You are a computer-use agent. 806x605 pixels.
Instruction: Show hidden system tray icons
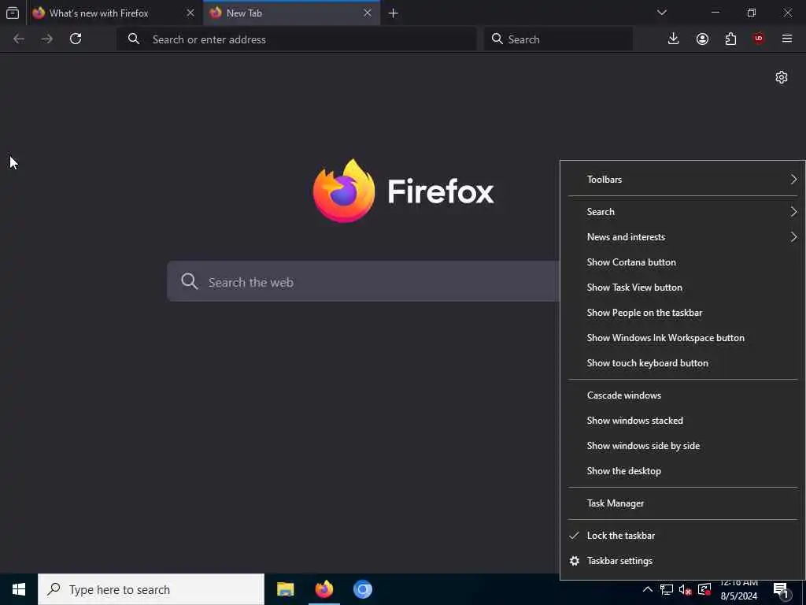[648, 589]
